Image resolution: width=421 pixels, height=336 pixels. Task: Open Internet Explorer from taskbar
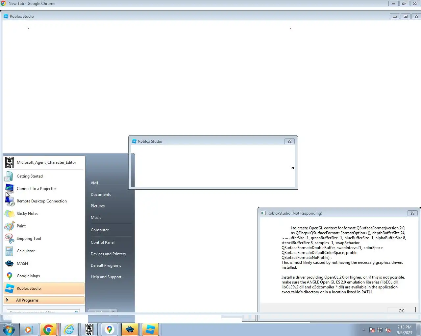coord(69,329)
